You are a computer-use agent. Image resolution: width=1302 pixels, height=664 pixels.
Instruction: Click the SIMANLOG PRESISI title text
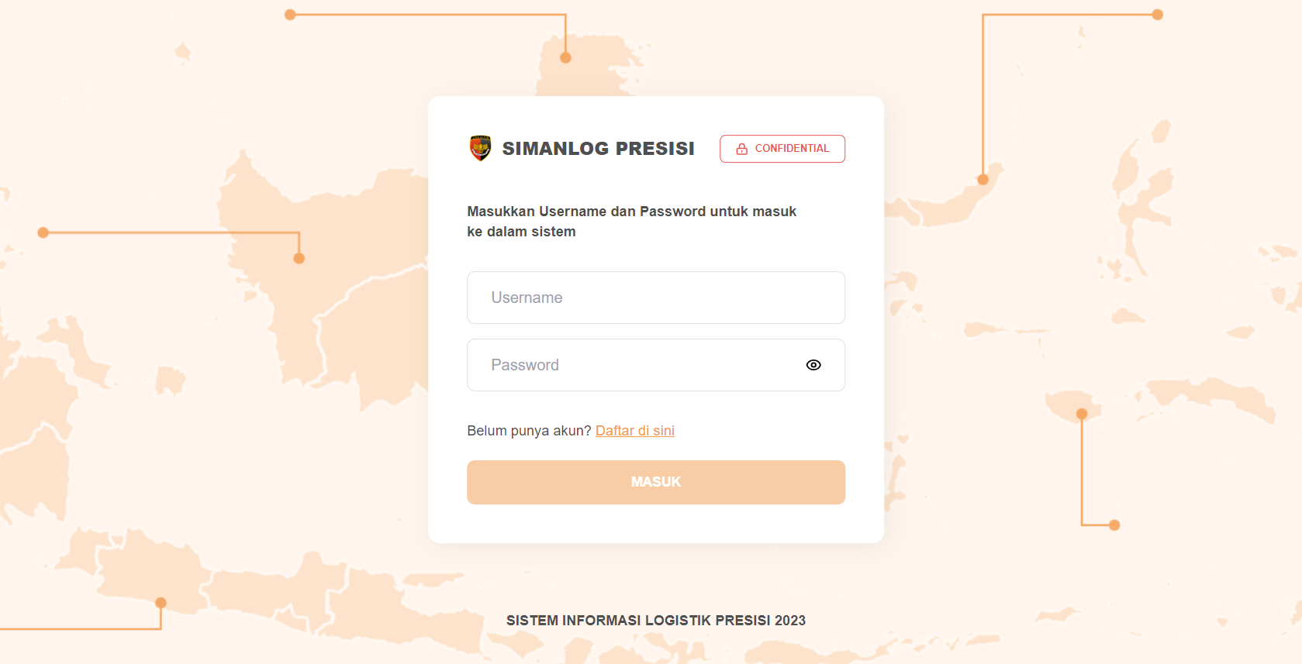coord(599,149)
